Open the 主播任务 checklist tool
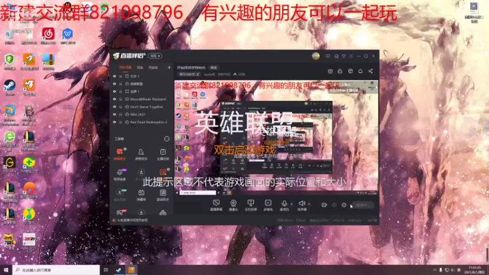The width and height of the screenshot is (489, 275). [x=163, y=154]
